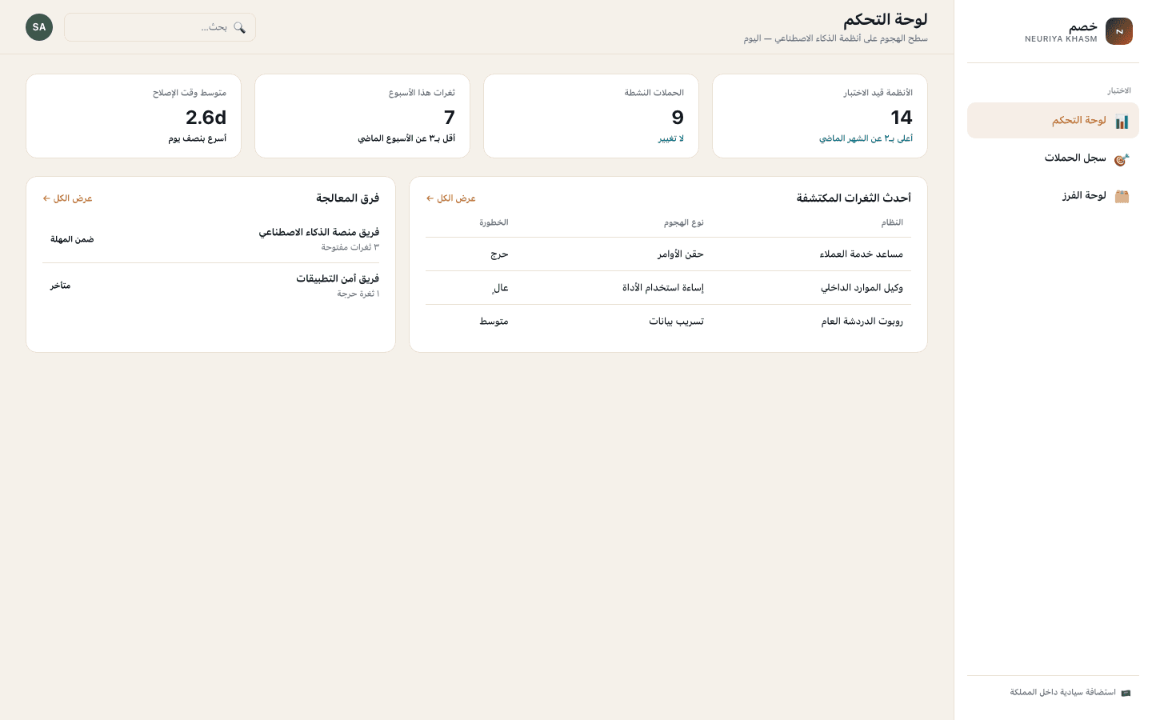This screenshot has height=720, width=1152.
Task: Select the مساعد خدمة العملاء system cell
Action: click(x=862, y=254)
